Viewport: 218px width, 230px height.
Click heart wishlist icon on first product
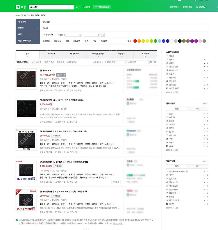[56, 90]
